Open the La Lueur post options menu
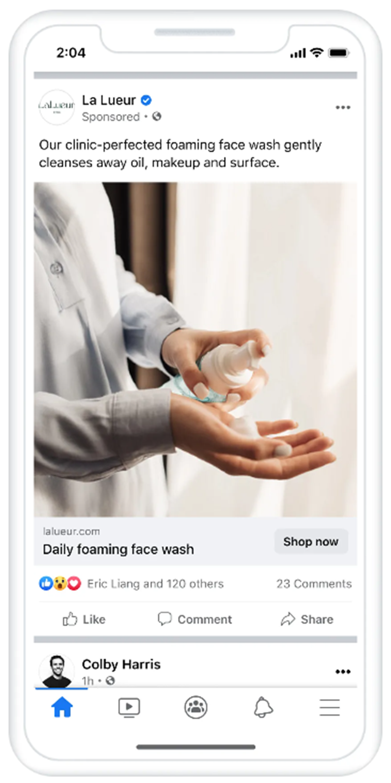The image size is (391, 783). tap(343, 107)
